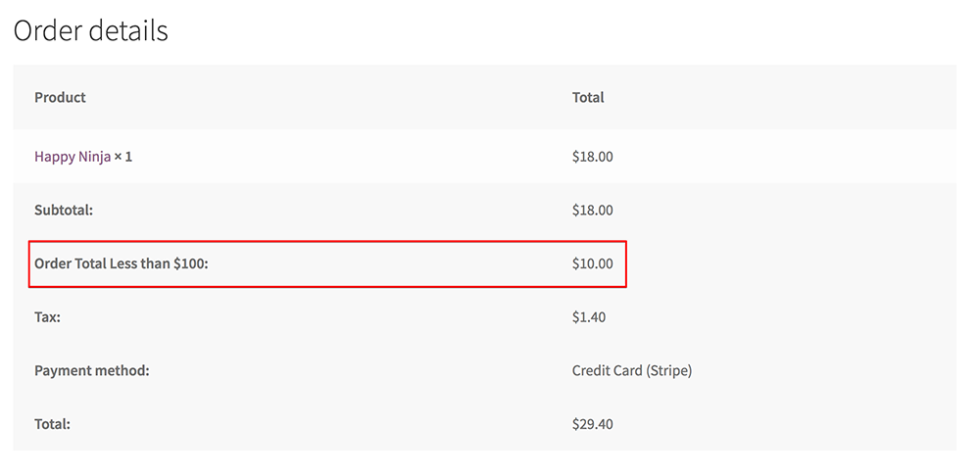Click the Order details heading

click(90, 31)
